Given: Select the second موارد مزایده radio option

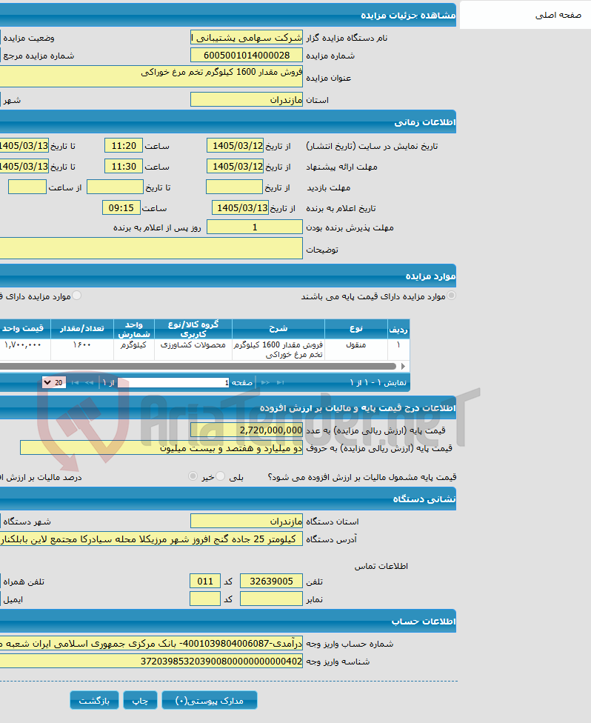Looking at the screenshot, I should tap(76, 296).
